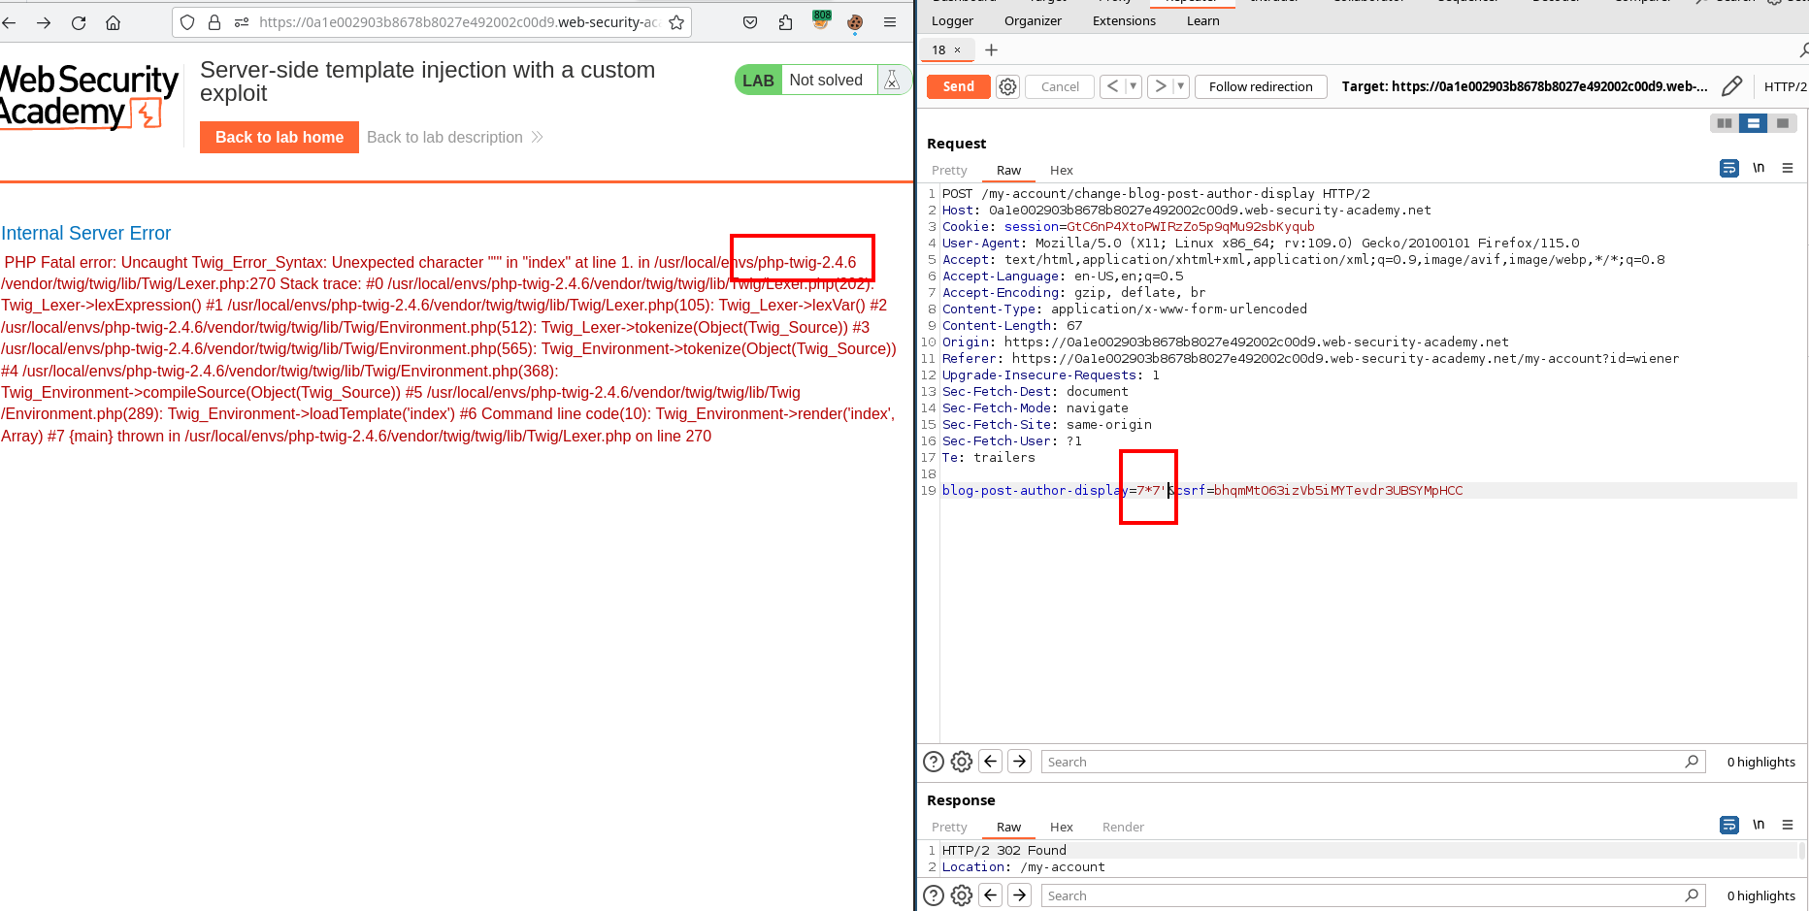This screenshot has height=911, width=1809.
Task: Toggle non-printable characters in request pane
Action: (1759, 168)
